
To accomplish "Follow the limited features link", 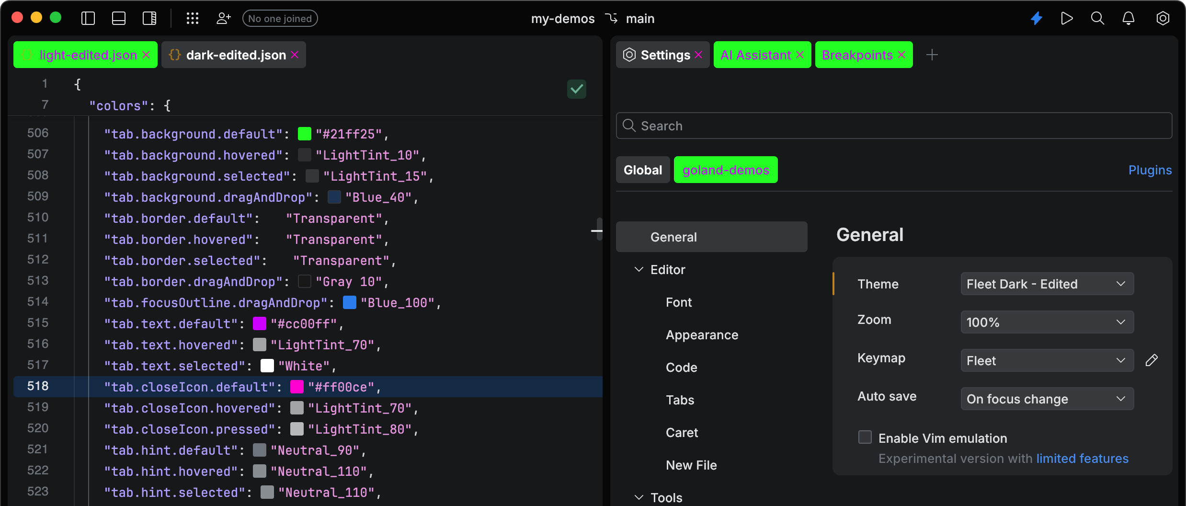I will click(x=1082, y=459).
